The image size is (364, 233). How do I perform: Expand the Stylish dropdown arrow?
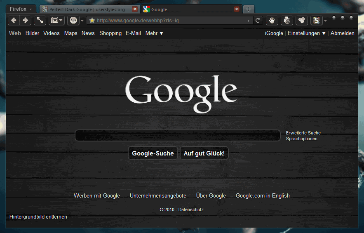(x=326, y=21)
